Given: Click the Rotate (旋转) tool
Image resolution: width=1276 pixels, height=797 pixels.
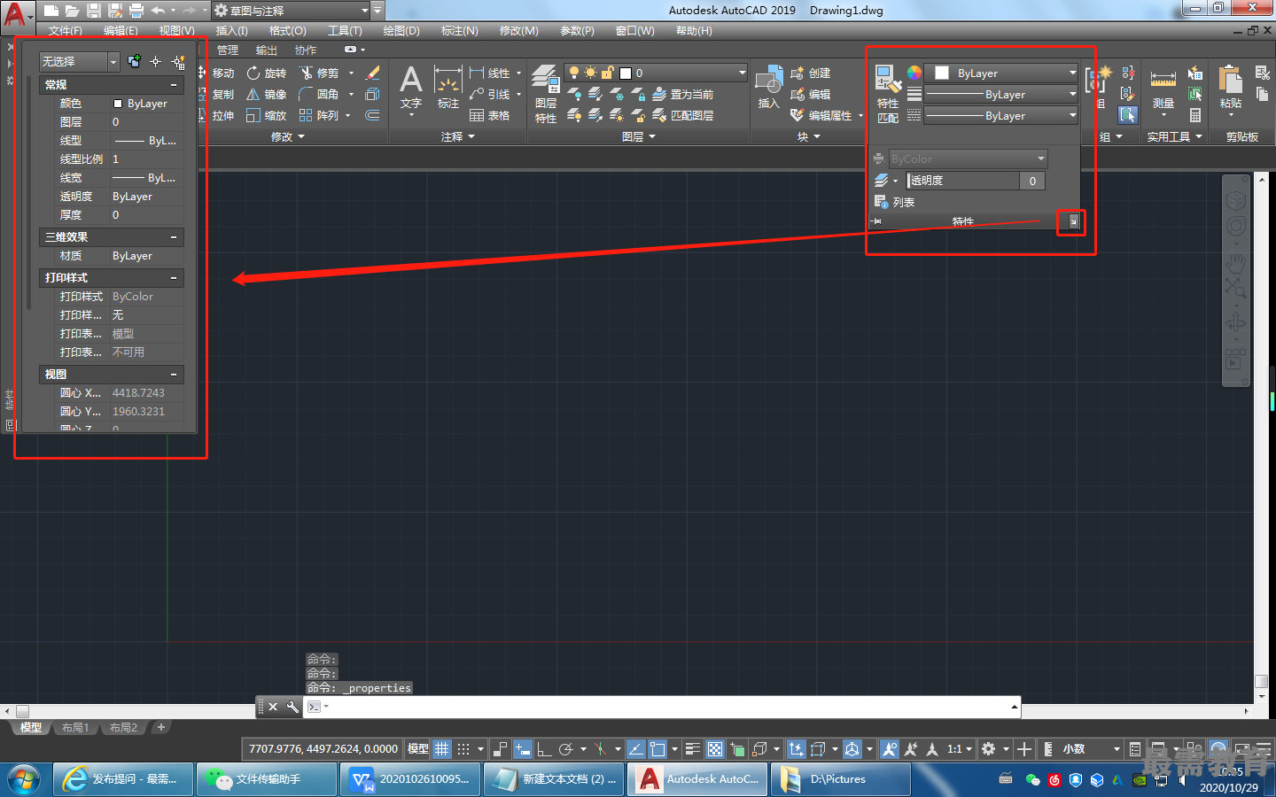Looking at the screenshot, I should coord(267,74).
